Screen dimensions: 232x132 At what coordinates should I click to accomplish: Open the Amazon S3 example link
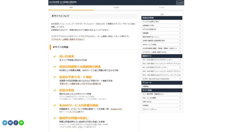point(116,109)
